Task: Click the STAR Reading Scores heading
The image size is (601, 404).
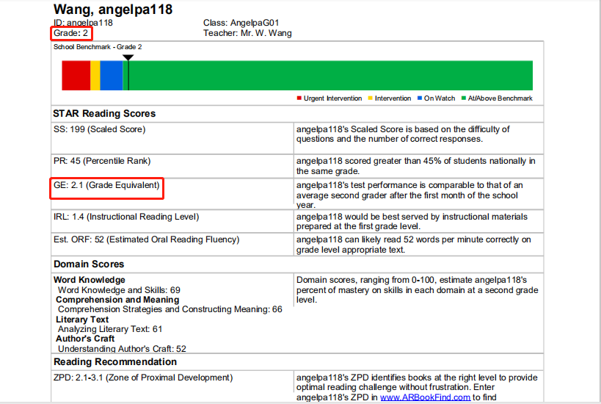Action: [x=104, y=114]
